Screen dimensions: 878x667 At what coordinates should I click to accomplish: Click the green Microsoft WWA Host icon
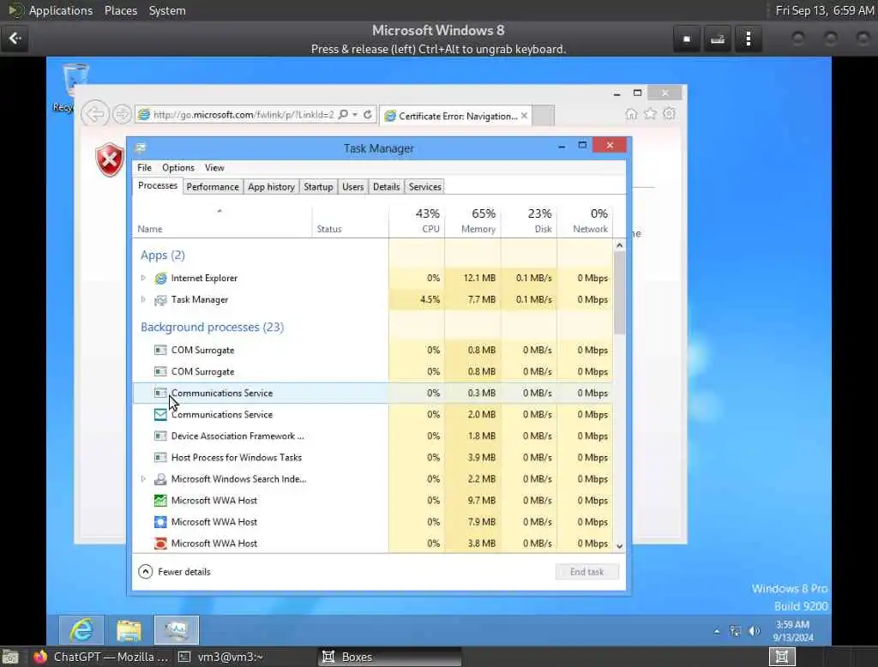(160, 501)
